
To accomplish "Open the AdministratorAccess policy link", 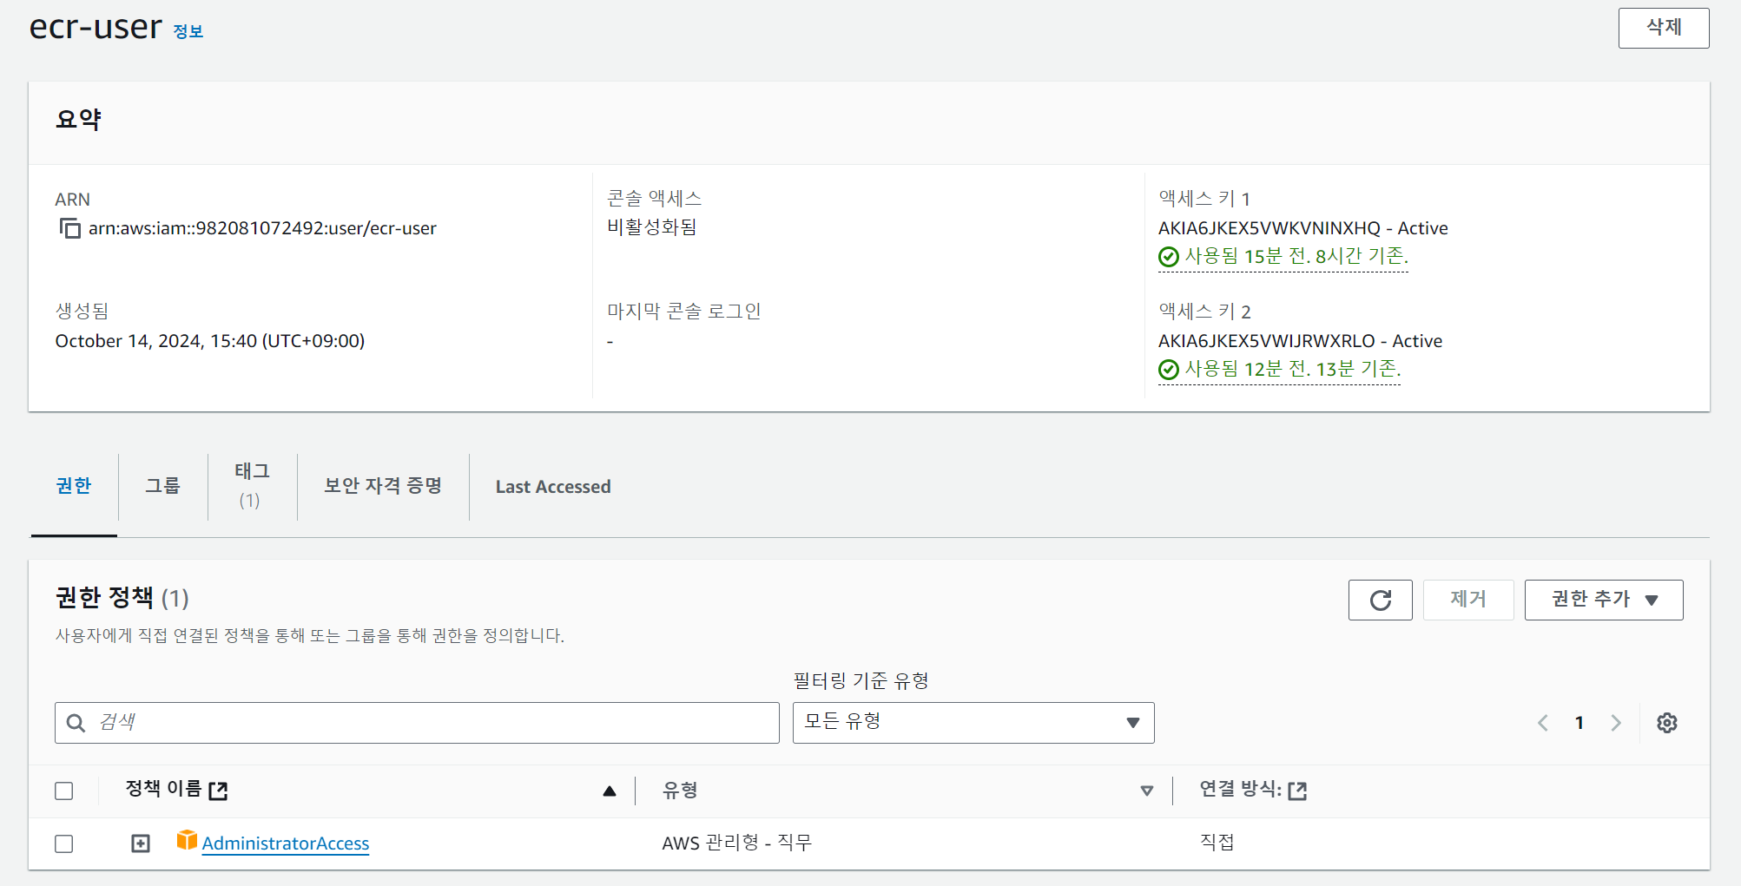I will click(x=286, y=843).
